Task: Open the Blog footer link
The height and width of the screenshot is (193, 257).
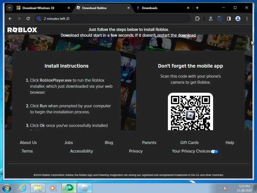Action: tap(109, 143)
